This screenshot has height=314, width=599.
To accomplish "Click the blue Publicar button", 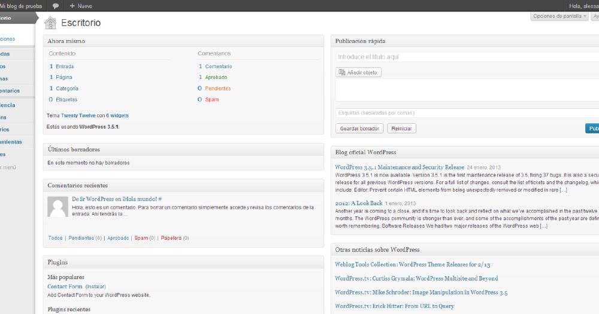I will tap(592, 129).
